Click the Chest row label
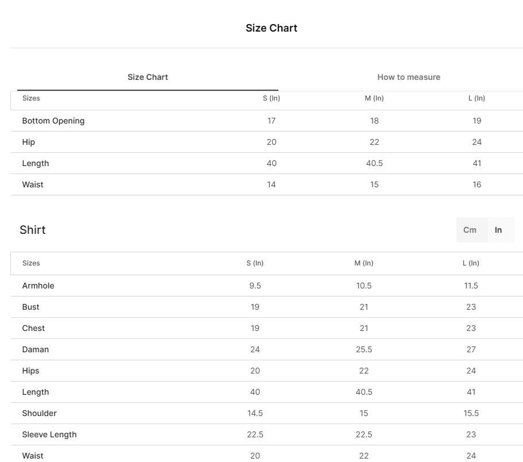The height and width of the screenshot is (462, 523). pyautogui.click(x=33, y=329)
